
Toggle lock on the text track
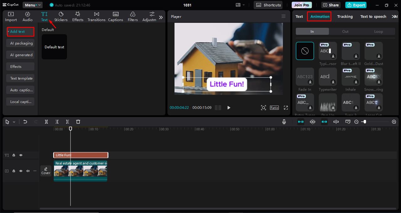click(14, 155)
